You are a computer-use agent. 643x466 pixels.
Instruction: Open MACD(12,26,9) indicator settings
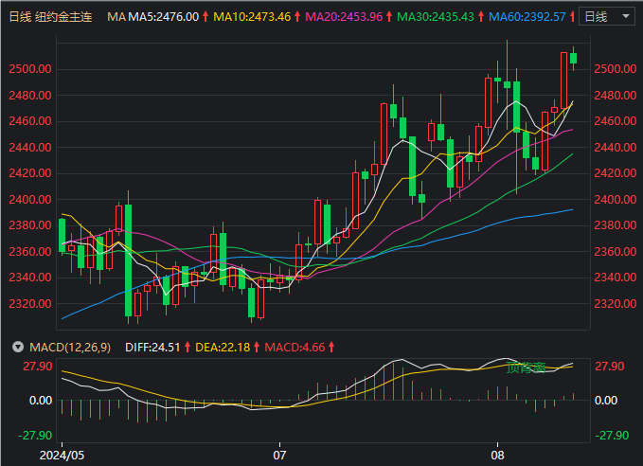click(x=66, y=348)
